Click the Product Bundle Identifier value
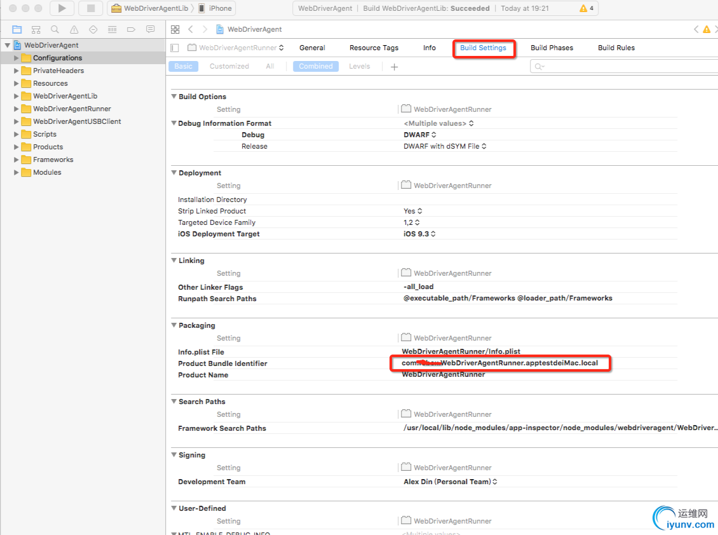The height and width of the screenshot is (535, 718). [x=500, y=363]
